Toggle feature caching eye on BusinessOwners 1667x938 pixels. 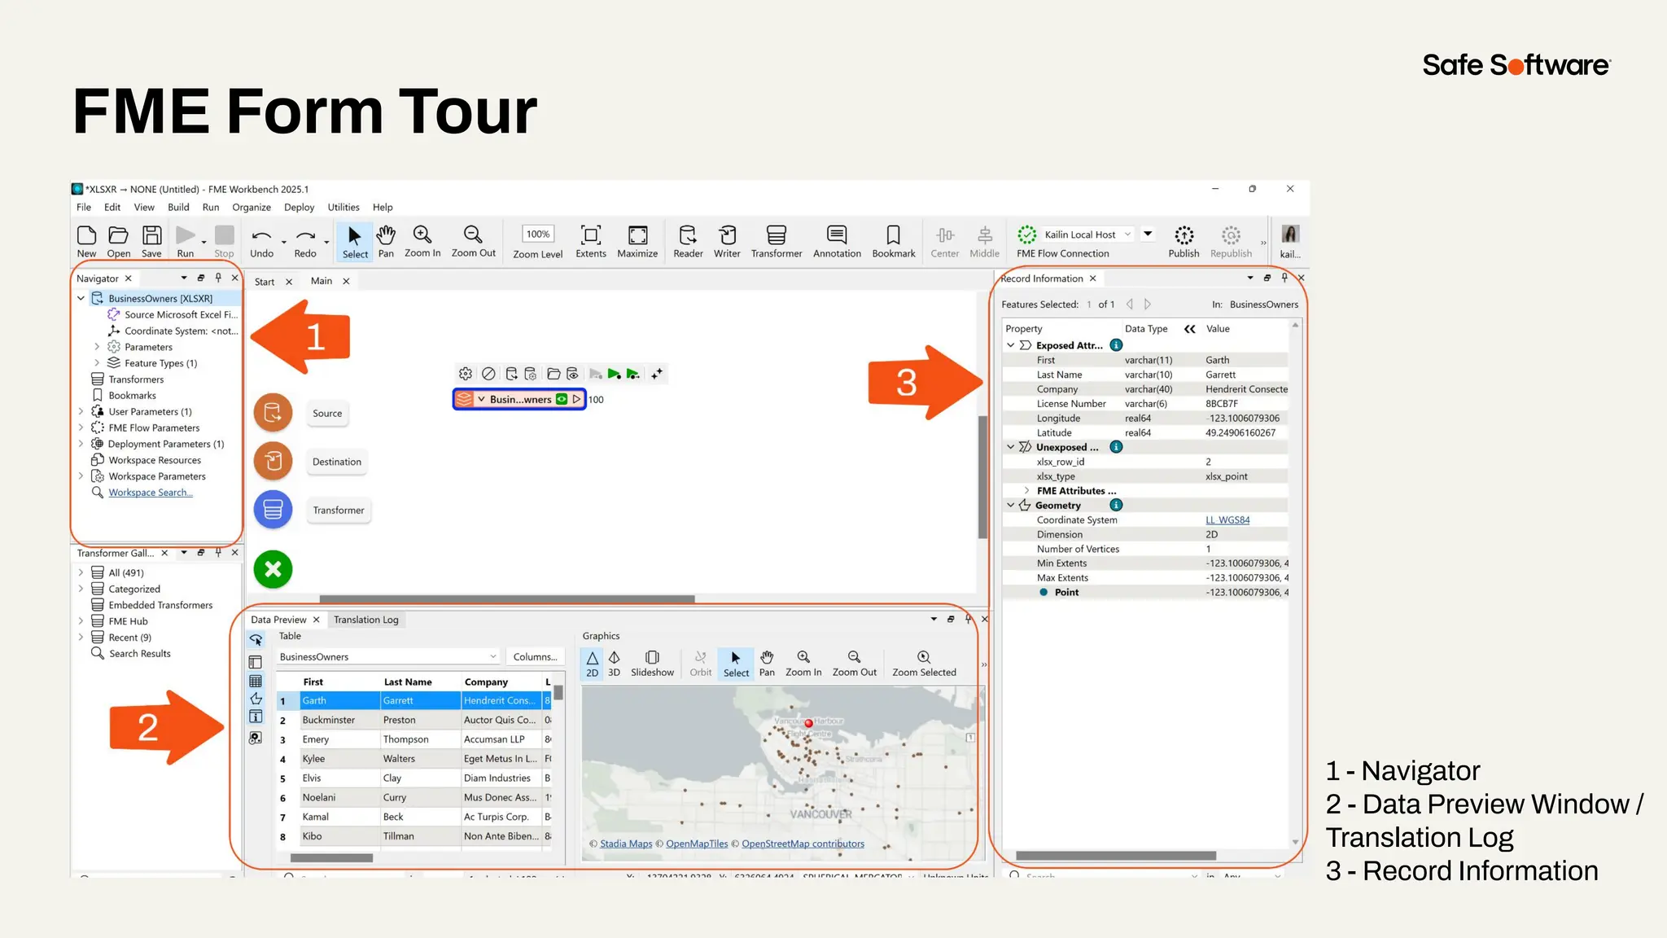tap(562, 399)
